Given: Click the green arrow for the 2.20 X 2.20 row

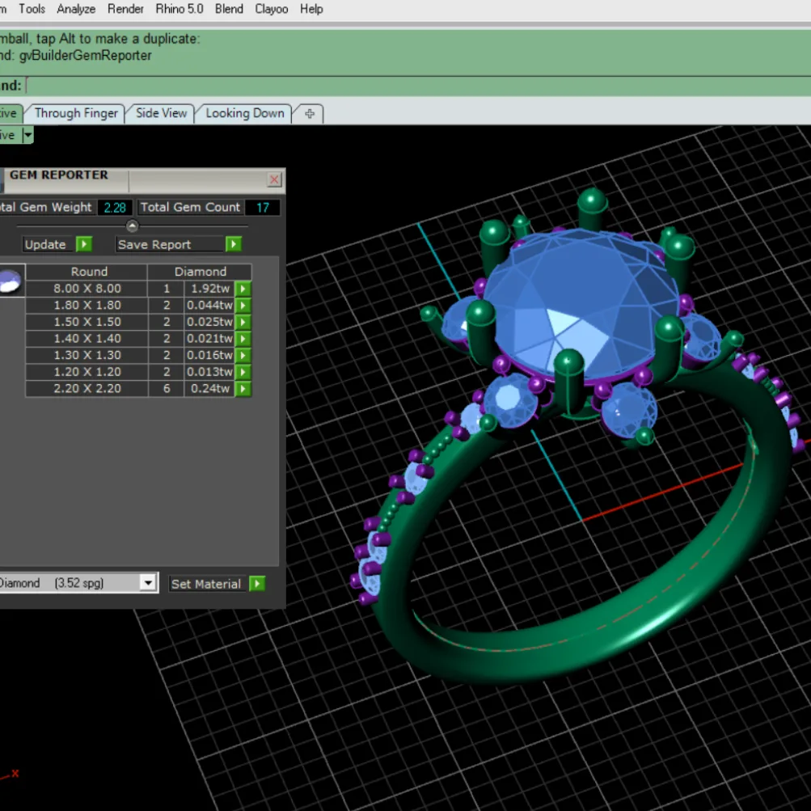Looking at the screenshot, I should (x=243, y=388).
